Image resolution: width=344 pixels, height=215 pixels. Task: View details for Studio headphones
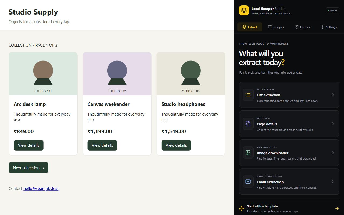(176, 145)
